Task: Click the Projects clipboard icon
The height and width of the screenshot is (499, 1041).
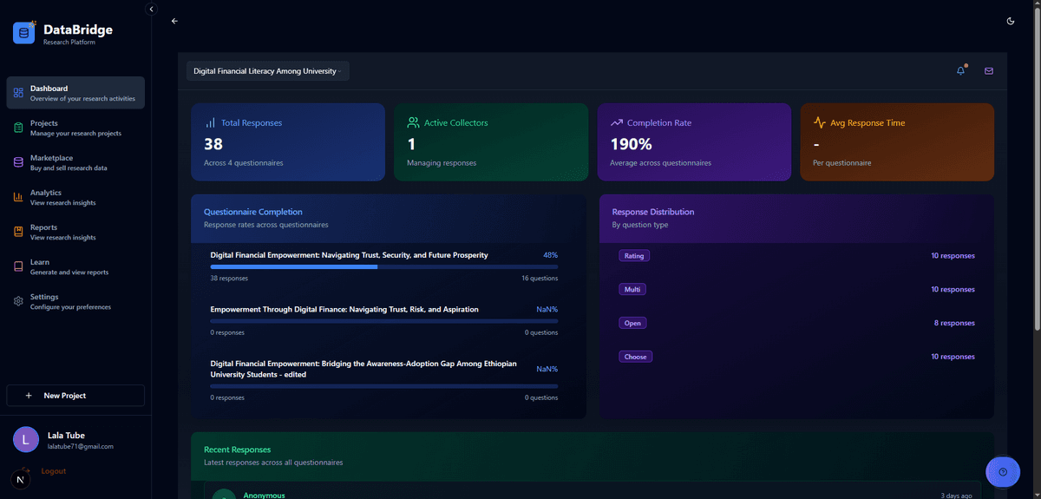Action: coord(18,128)
